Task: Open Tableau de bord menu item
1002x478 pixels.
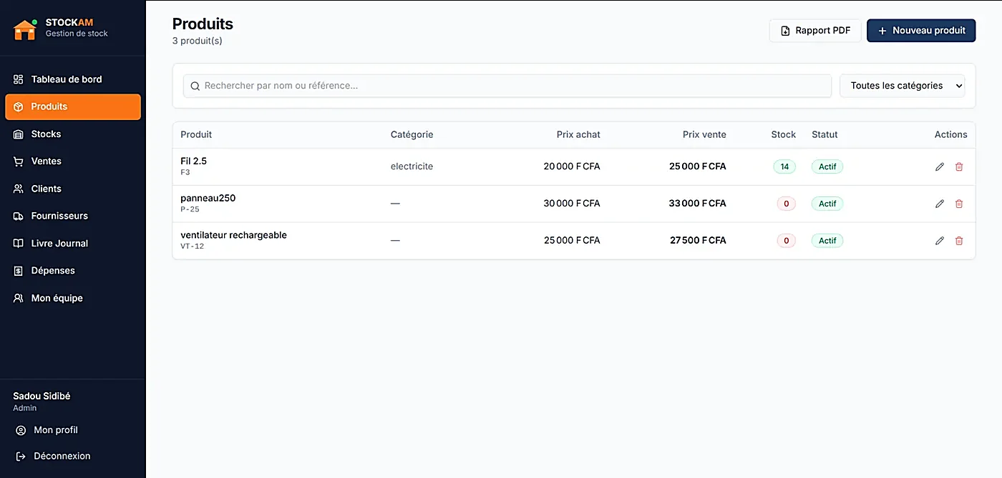Action: point(73,79)
